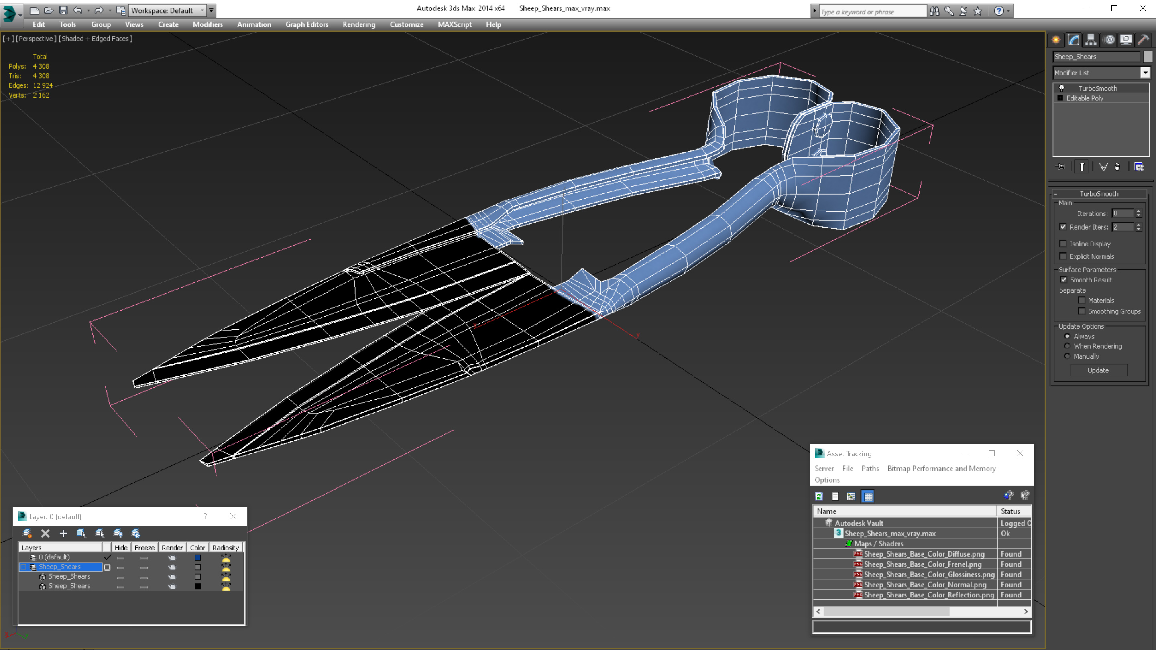Click Make Unique icon under modifier stack
The image size is (1156, 650).
[1103, 167]
